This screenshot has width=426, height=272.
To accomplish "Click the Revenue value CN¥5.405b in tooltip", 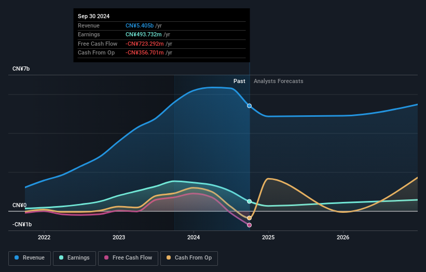I will [x=140, y=25].
